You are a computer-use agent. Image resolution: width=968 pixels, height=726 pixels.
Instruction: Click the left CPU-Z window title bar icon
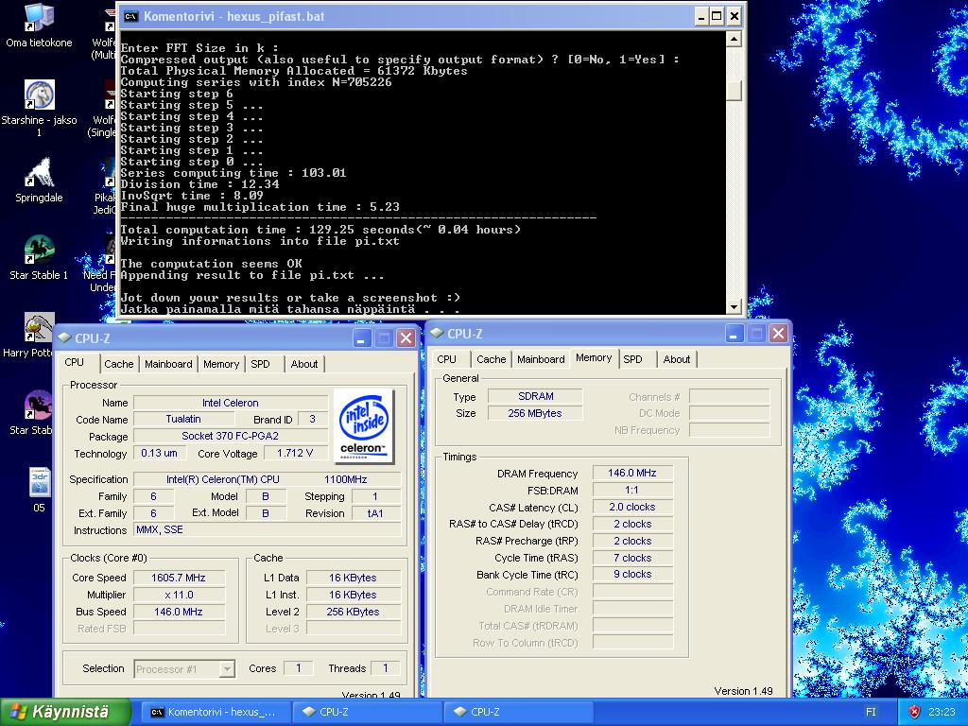64,337
